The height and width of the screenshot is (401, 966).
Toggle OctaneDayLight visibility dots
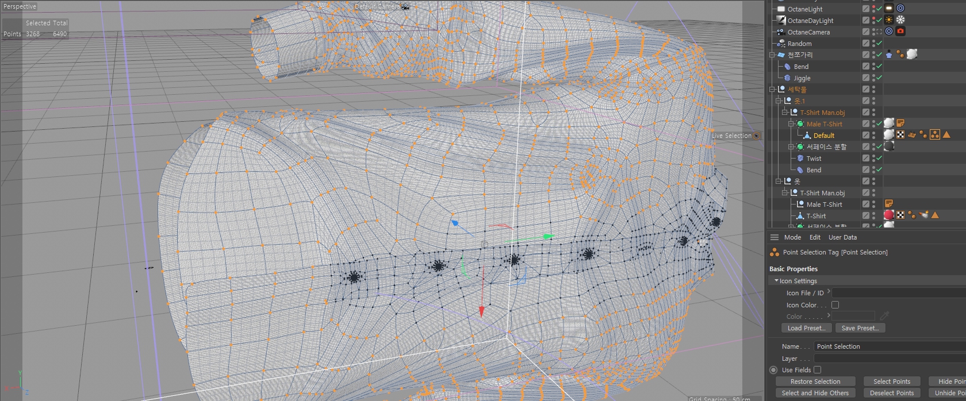(x=873, y=20)
